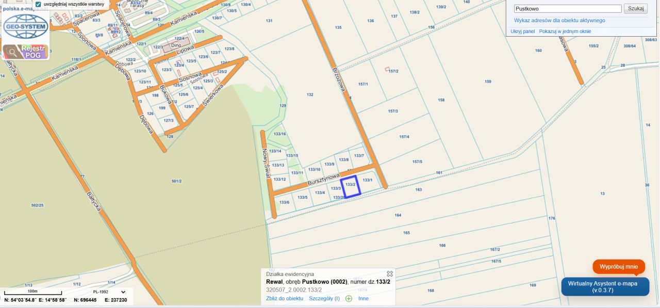Click northing value N: 696445
The height and width of the screenshot is (308, 660).
[86, 300]
